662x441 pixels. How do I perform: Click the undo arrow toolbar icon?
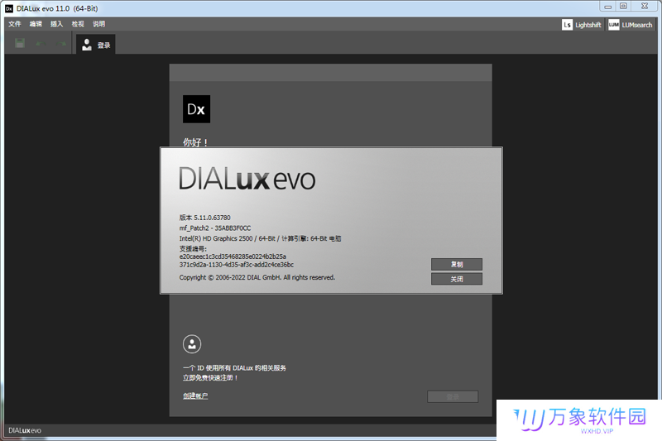point(41,44)
